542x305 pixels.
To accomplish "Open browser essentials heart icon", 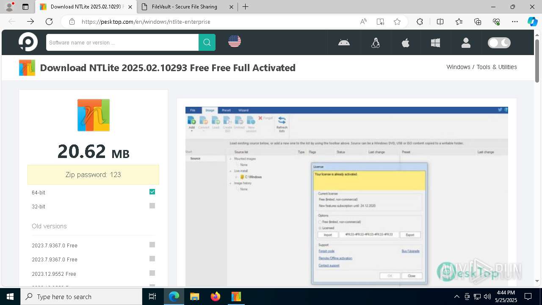I will [x=496, y=22].
